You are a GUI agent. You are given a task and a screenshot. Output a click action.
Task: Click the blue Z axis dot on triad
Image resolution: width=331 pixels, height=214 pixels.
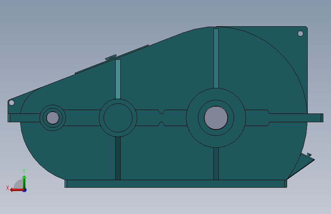[x=25, y=190]
